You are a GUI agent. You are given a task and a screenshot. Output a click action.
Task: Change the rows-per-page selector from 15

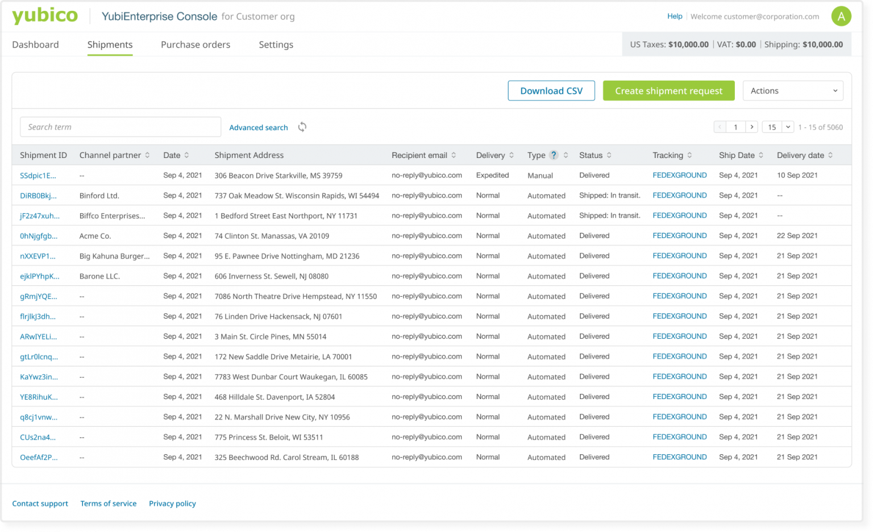(x=778, y=127)
